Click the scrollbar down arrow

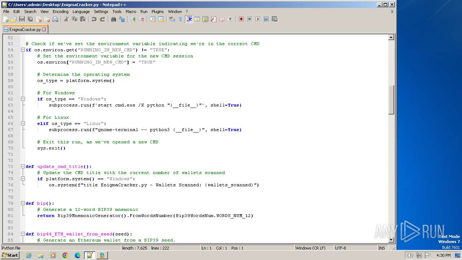[x=391, y=240]
